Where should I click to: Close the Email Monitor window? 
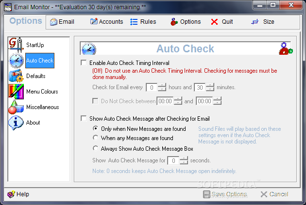(291, 5)
